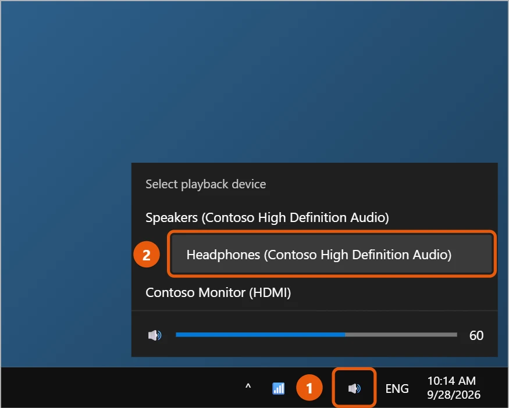Choose Headphones (Contoso High Definition Audio)

[332, 254]
